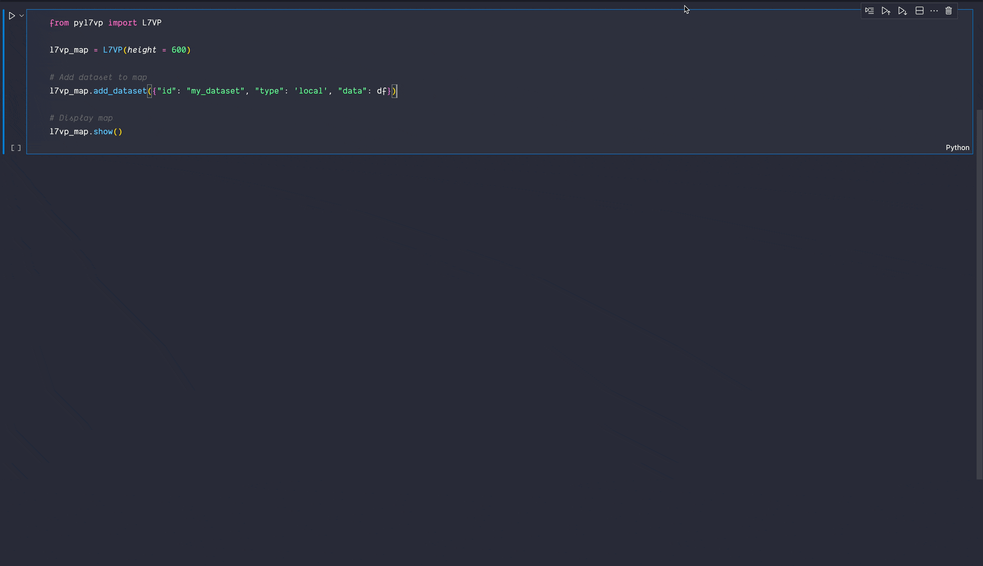The image size is (983, 566).
Task: Click the empty execution count brackets
Action: (16, 148)
